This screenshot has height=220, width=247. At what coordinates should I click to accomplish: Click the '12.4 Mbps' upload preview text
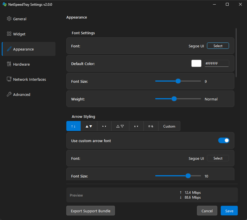[x=193, y=193]
